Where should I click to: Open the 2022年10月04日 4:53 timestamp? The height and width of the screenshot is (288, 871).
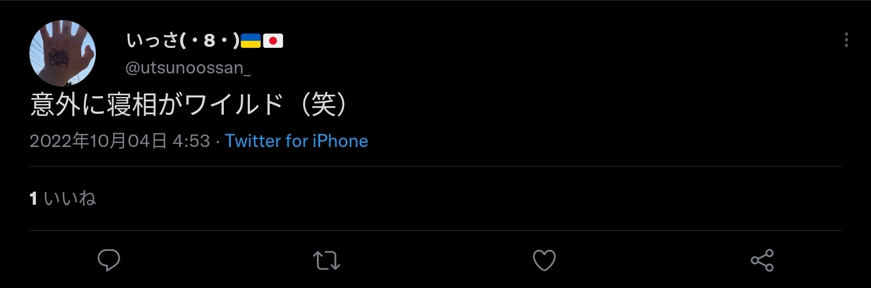tap(120, 141)
